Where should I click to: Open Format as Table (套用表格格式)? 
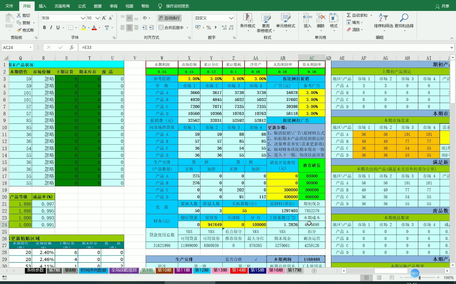point(265,22)
